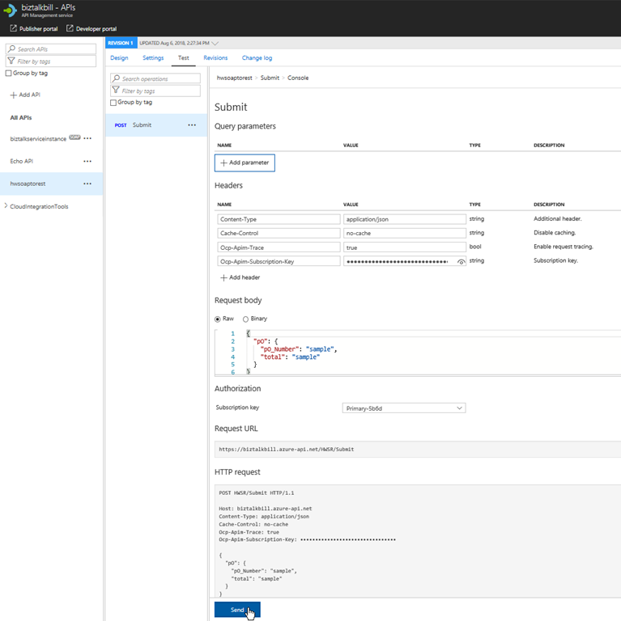Click inside the request body JSON editor
Screen dimensions: 621x621
(x=418, y=353)
